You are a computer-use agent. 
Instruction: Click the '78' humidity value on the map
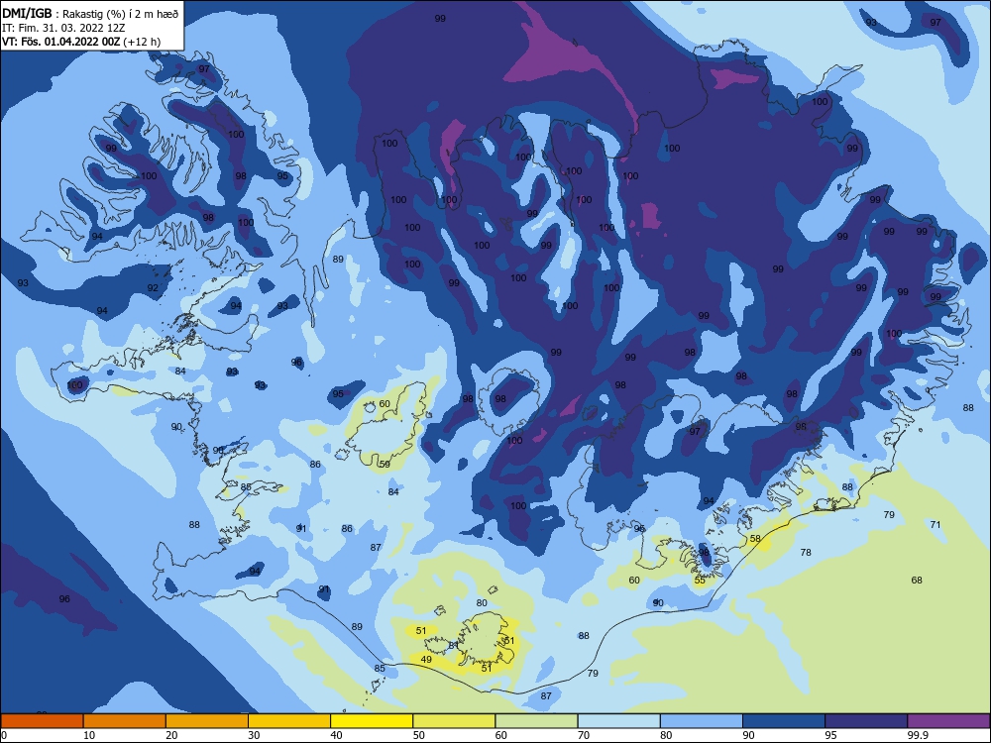coord(806,552)
